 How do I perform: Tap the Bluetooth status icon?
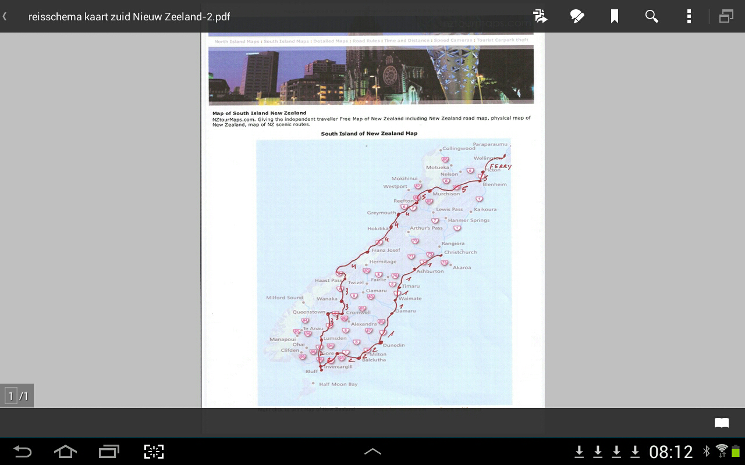[706, 452]
